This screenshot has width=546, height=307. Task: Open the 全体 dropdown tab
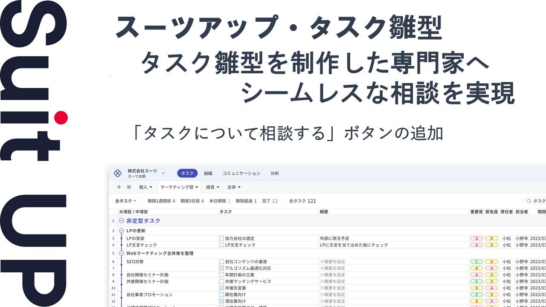point(234,187)
